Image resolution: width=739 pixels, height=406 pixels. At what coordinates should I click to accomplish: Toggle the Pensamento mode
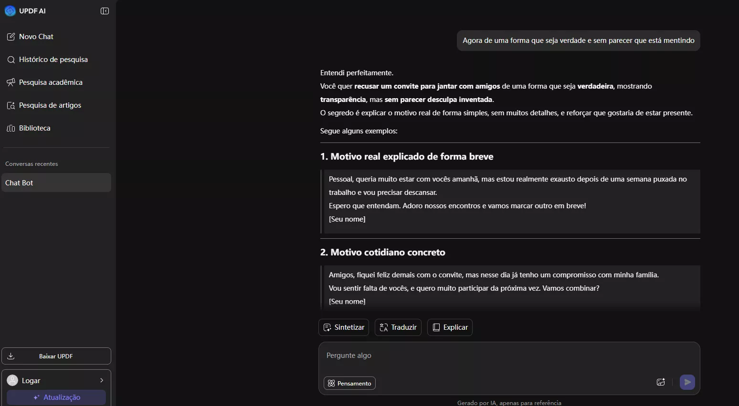349,383
